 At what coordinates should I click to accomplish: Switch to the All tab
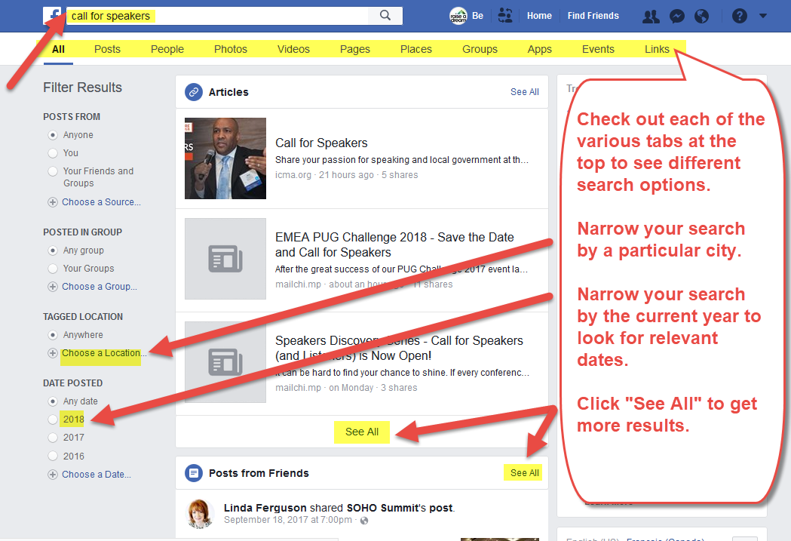tap(59, 50)
